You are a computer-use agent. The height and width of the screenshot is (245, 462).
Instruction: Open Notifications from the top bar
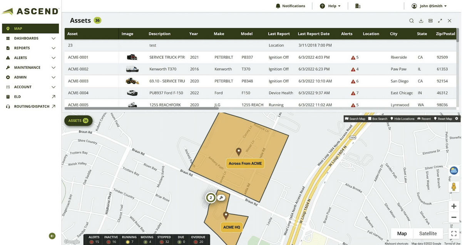coord(290,6)
